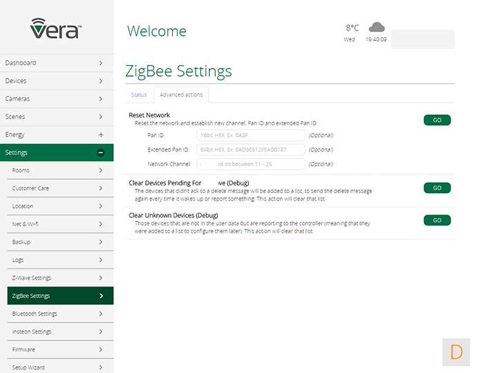This screenshot has width=477, height=373.
Task: Click the Network Channel input field
Action: 250,164
